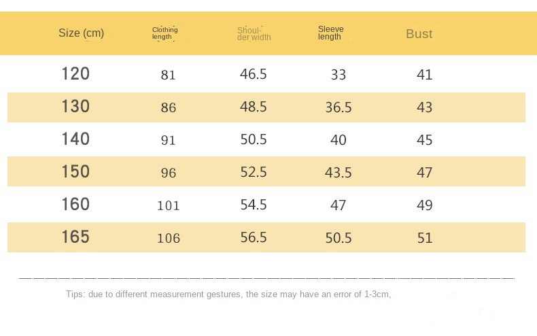Select the size 140 row label
Screen dimensions: 537x336
[x=75, y=139]
